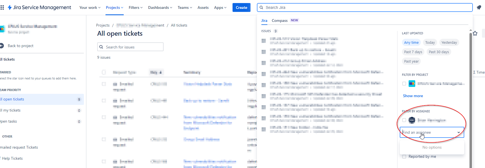Viewport: 485px width, 168px height.
Task: Click ninth search result issue type icon
Action: point(264,129)
